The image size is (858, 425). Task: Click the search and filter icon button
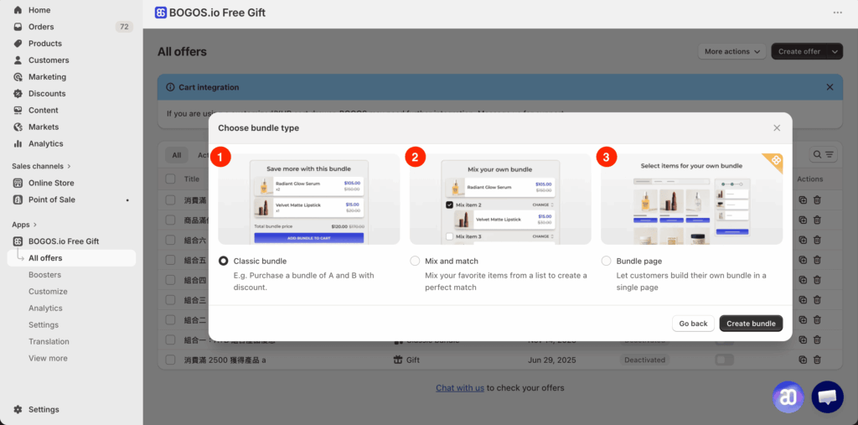[x=824, y=154]
